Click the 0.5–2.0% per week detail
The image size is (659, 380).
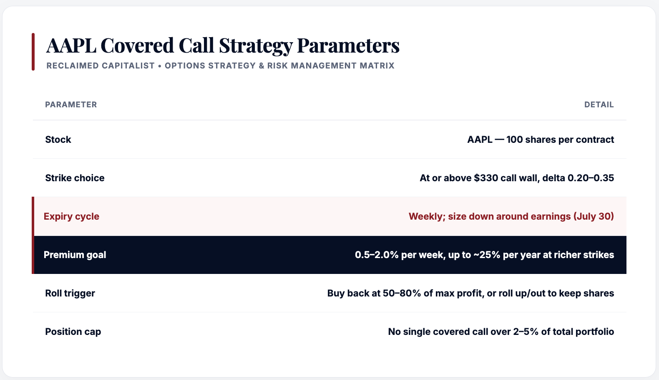click(x=484, y=255)
